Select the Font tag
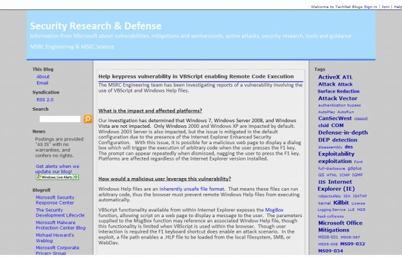The width and height of the screenshot is (402, 258). [358, 162]
